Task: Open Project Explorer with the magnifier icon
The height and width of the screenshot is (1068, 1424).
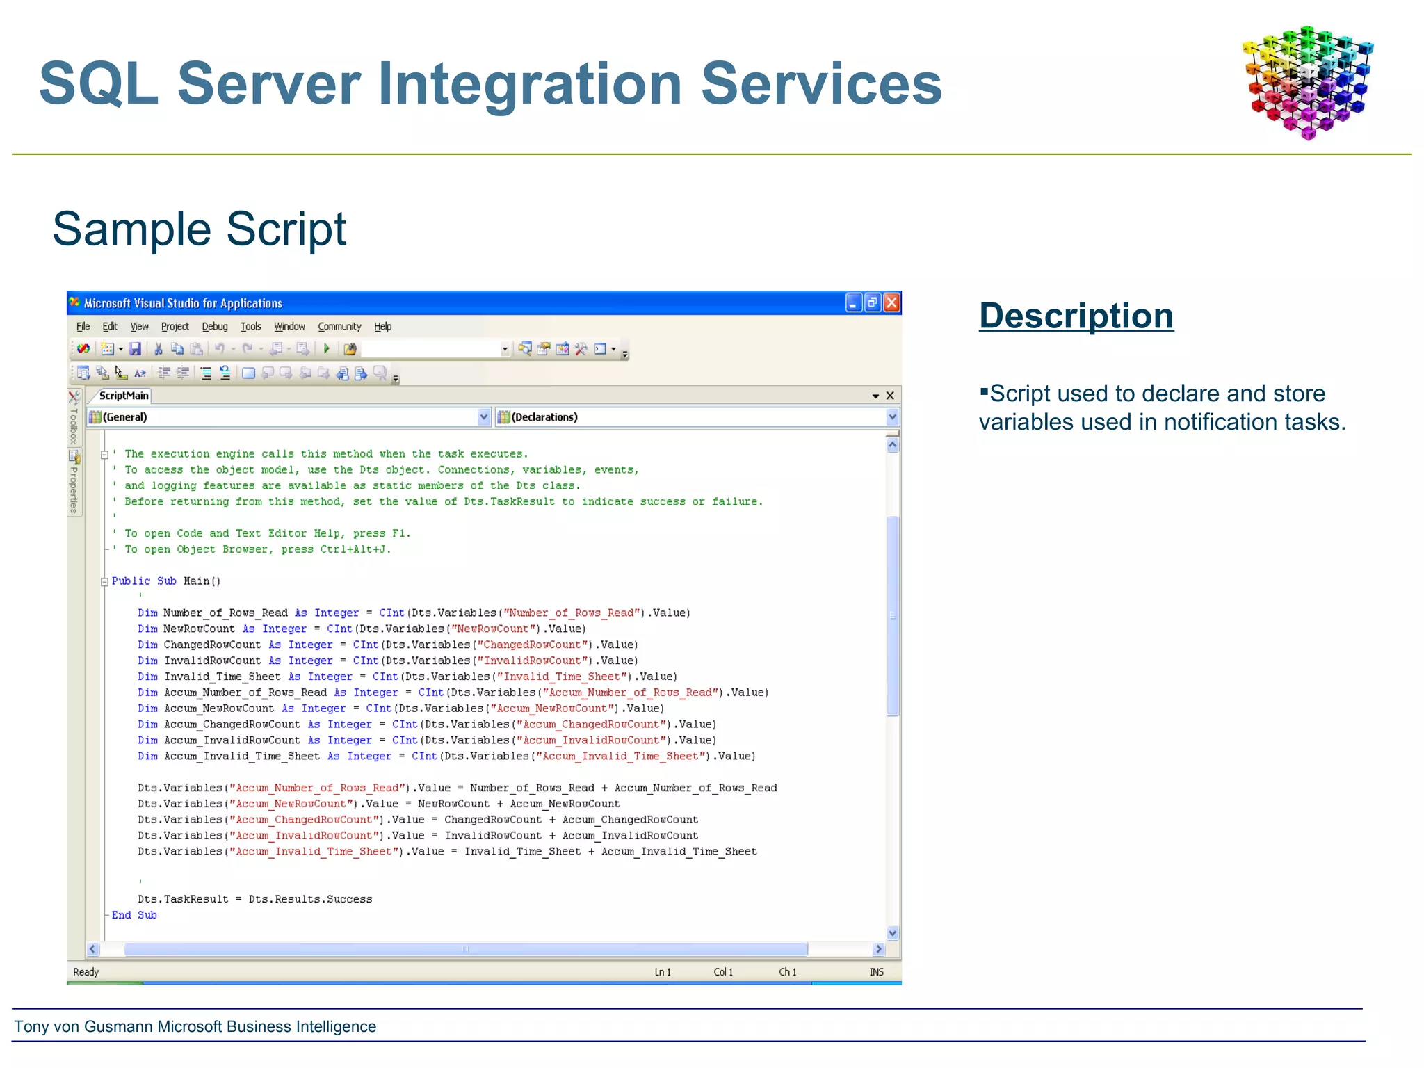Action: (x=525, y=349)
